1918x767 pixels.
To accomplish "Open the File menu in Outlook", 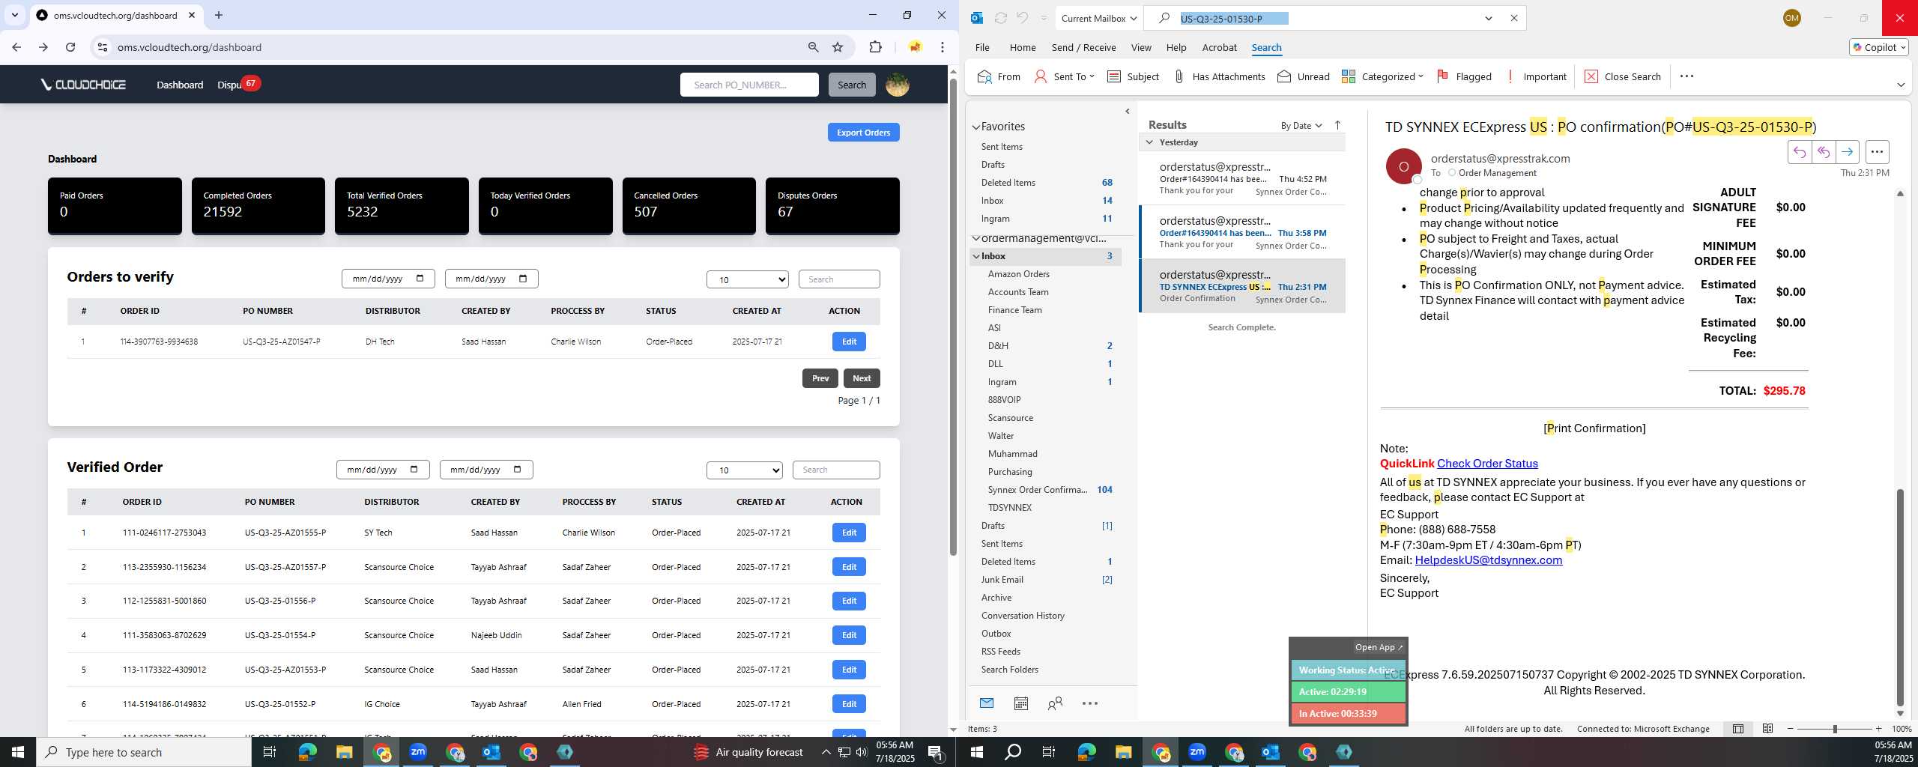I will (981, 47).
